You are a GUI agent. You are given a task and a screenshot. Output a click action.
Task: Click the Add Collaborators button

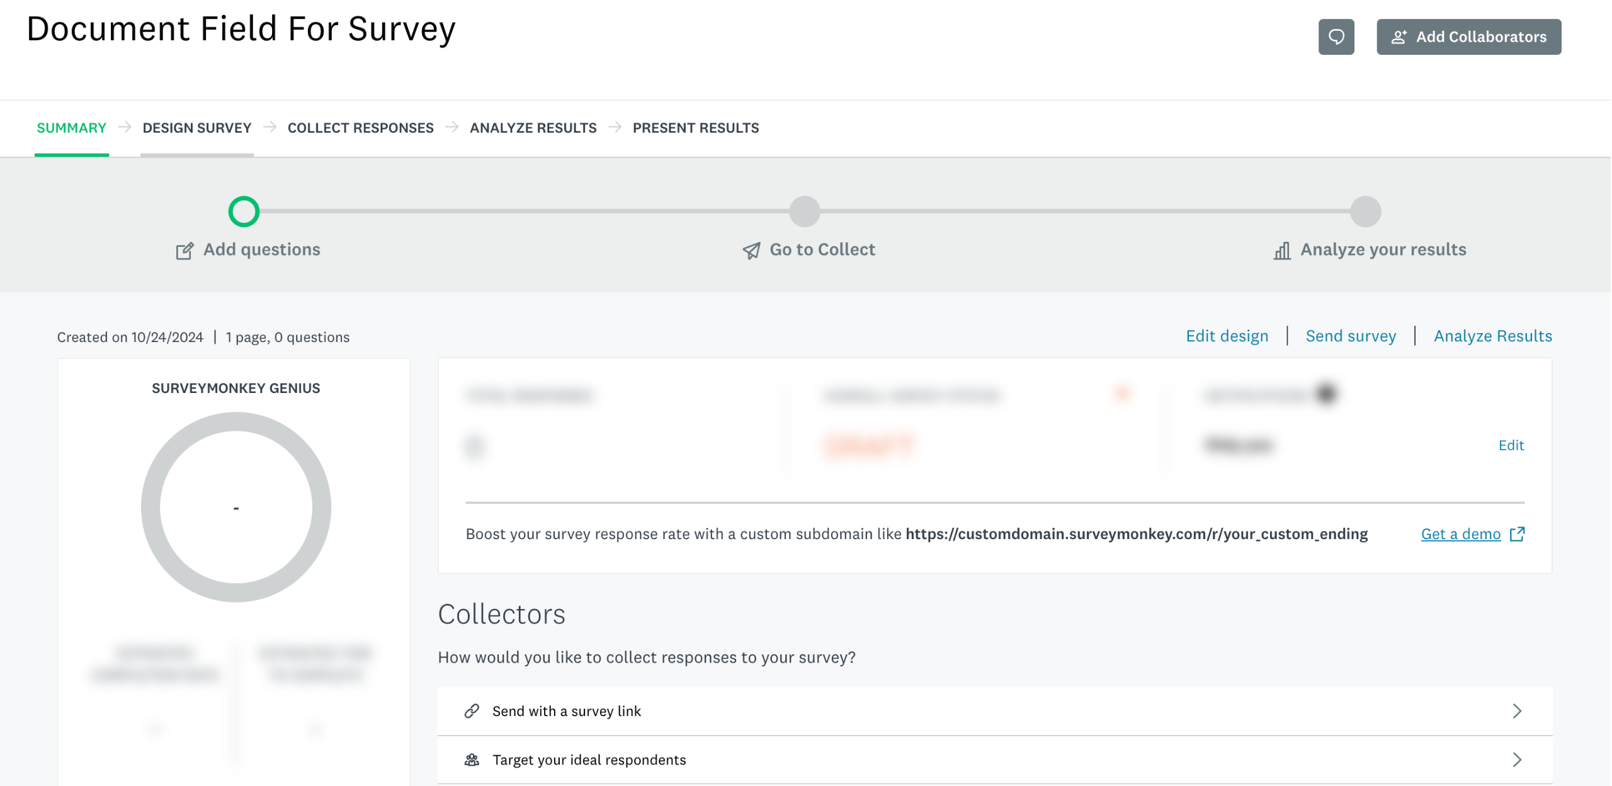1468,37
